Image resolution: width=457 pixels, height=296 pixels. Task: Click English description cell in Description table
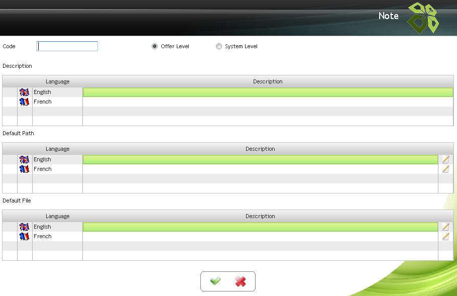click(268, 92)
